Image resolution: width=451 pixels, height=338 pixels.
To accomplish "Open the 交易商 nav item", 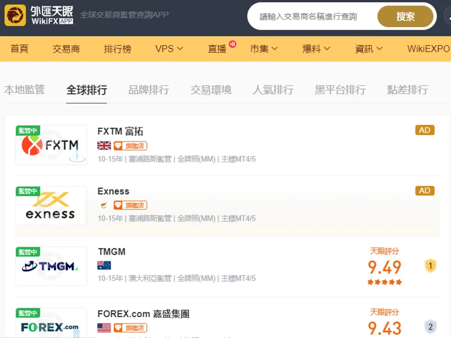I will (x=66, y=49).
